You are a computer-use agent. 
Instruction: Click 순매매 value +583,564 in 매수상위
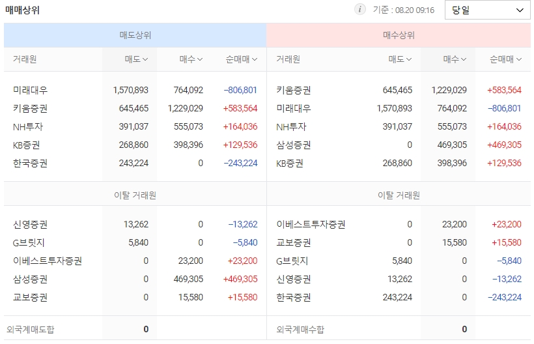click(504, 90)
